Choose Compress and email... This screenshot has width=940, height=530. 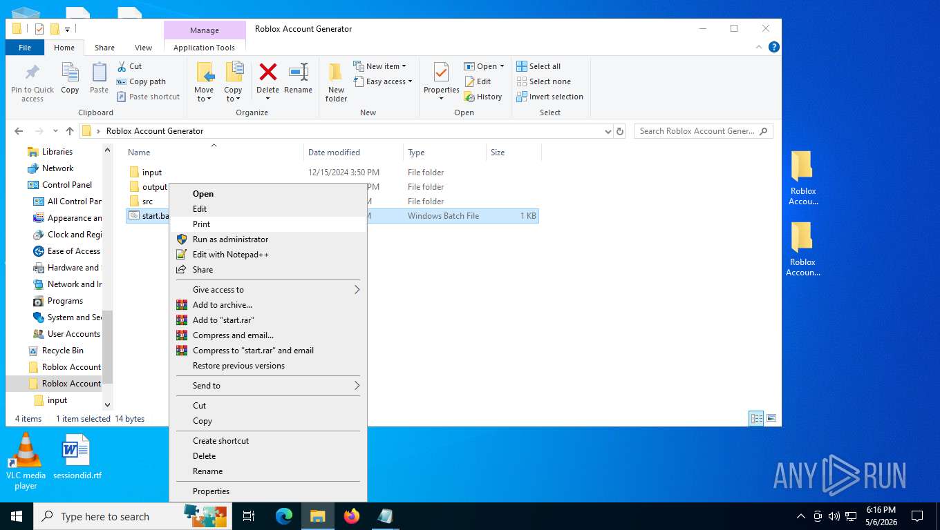pyautogui.click(x=268, y=335)
